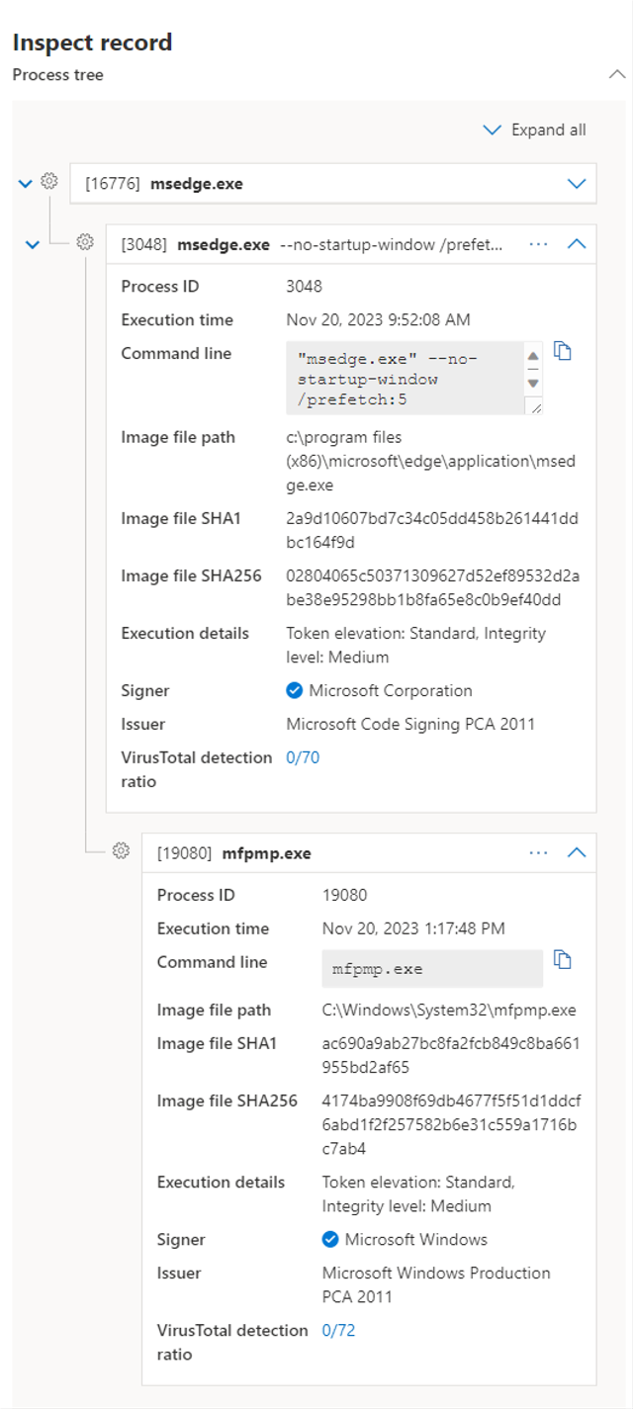Click Microsoft Windows verified signer badge
This screenshot has width=633, height=1409.
coord(330,1240)
